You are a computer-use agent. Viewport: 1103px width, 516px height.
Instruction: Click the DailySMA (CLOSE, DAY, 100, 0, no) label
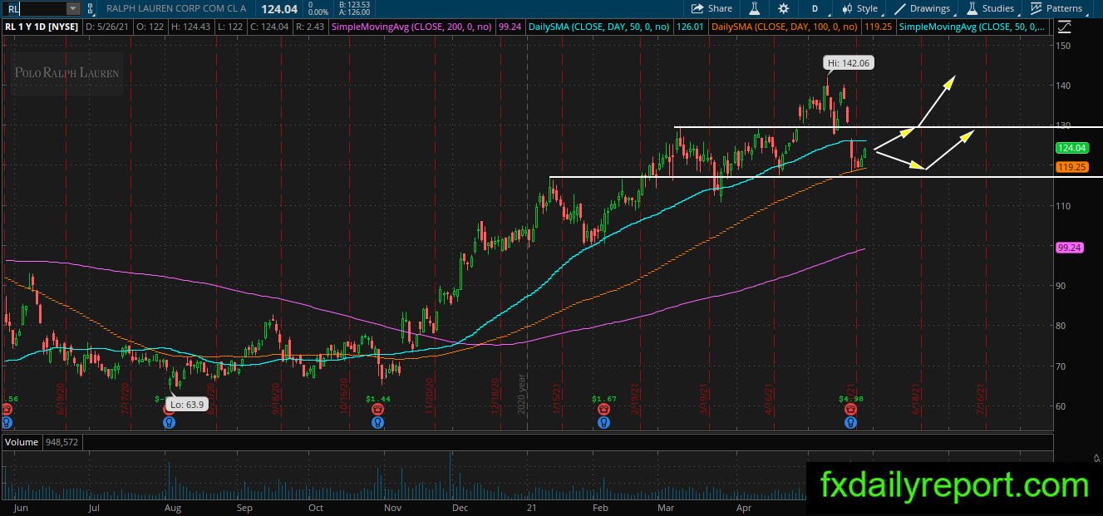(785, 27)
